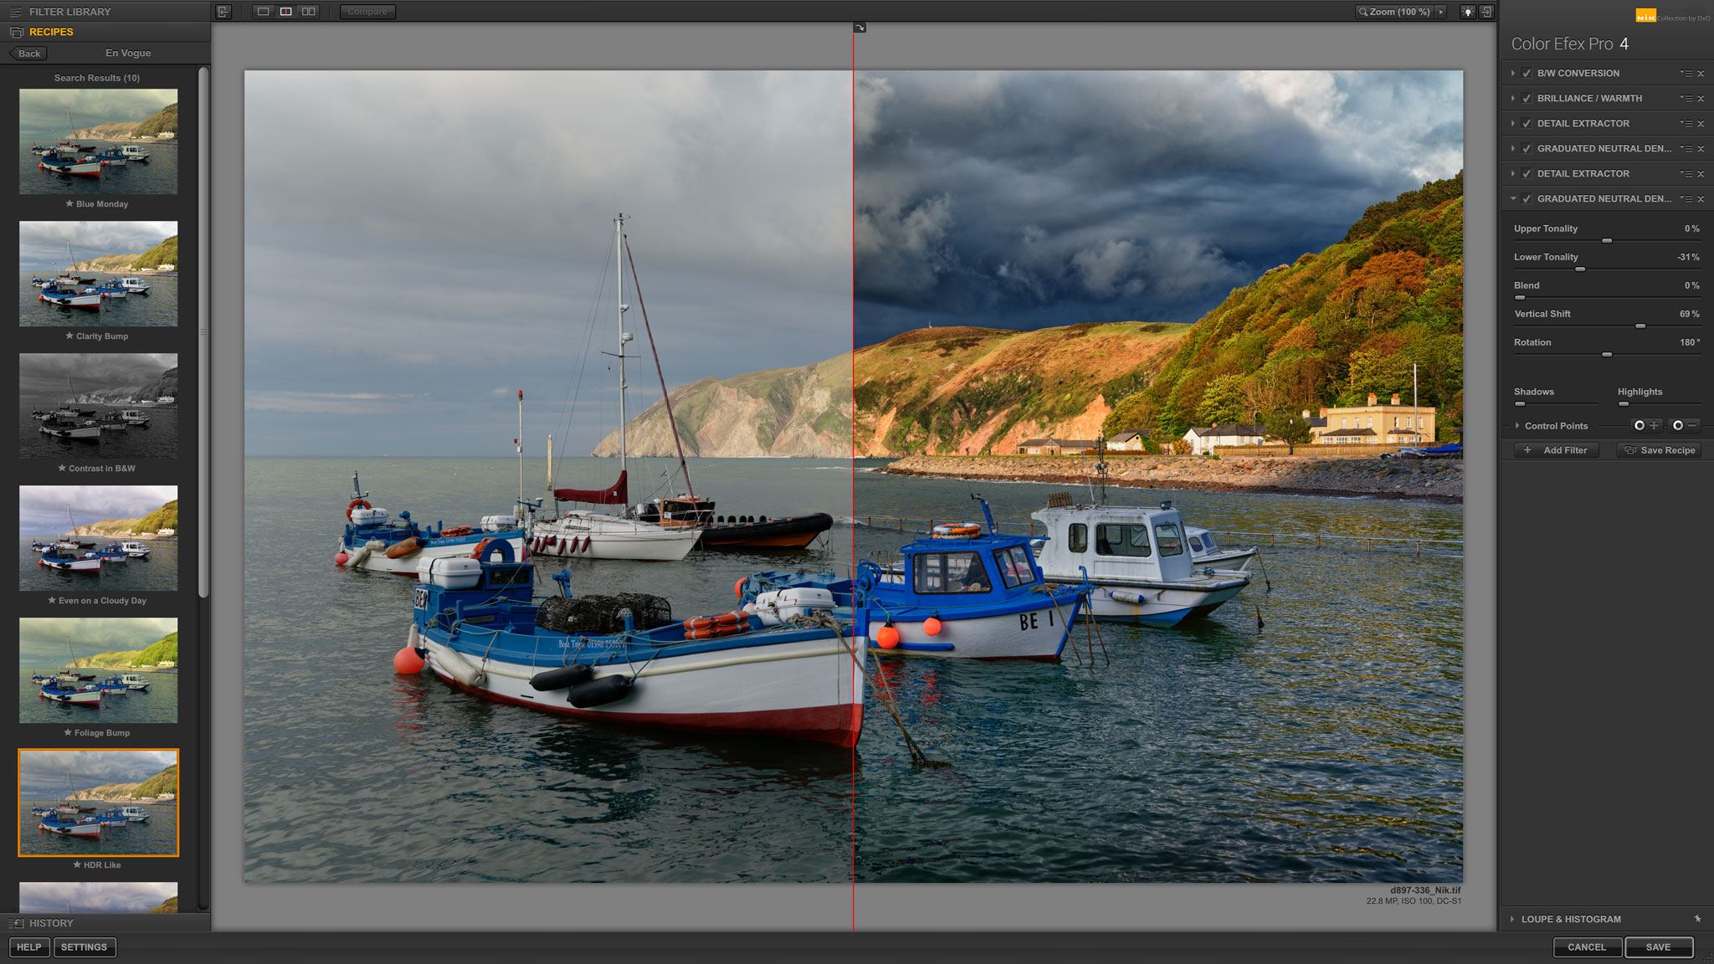Expand the Control Points section
This screenshot has width=1714, height=964.
[x=1517, y=426]
